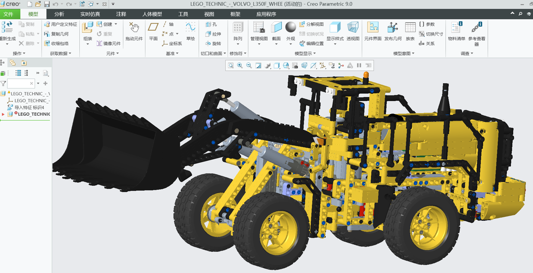The height and width of the screenshot is (273, 533).
Task: Click the 拖动元件 drag components tool
Action: click(x=134, y=32)
